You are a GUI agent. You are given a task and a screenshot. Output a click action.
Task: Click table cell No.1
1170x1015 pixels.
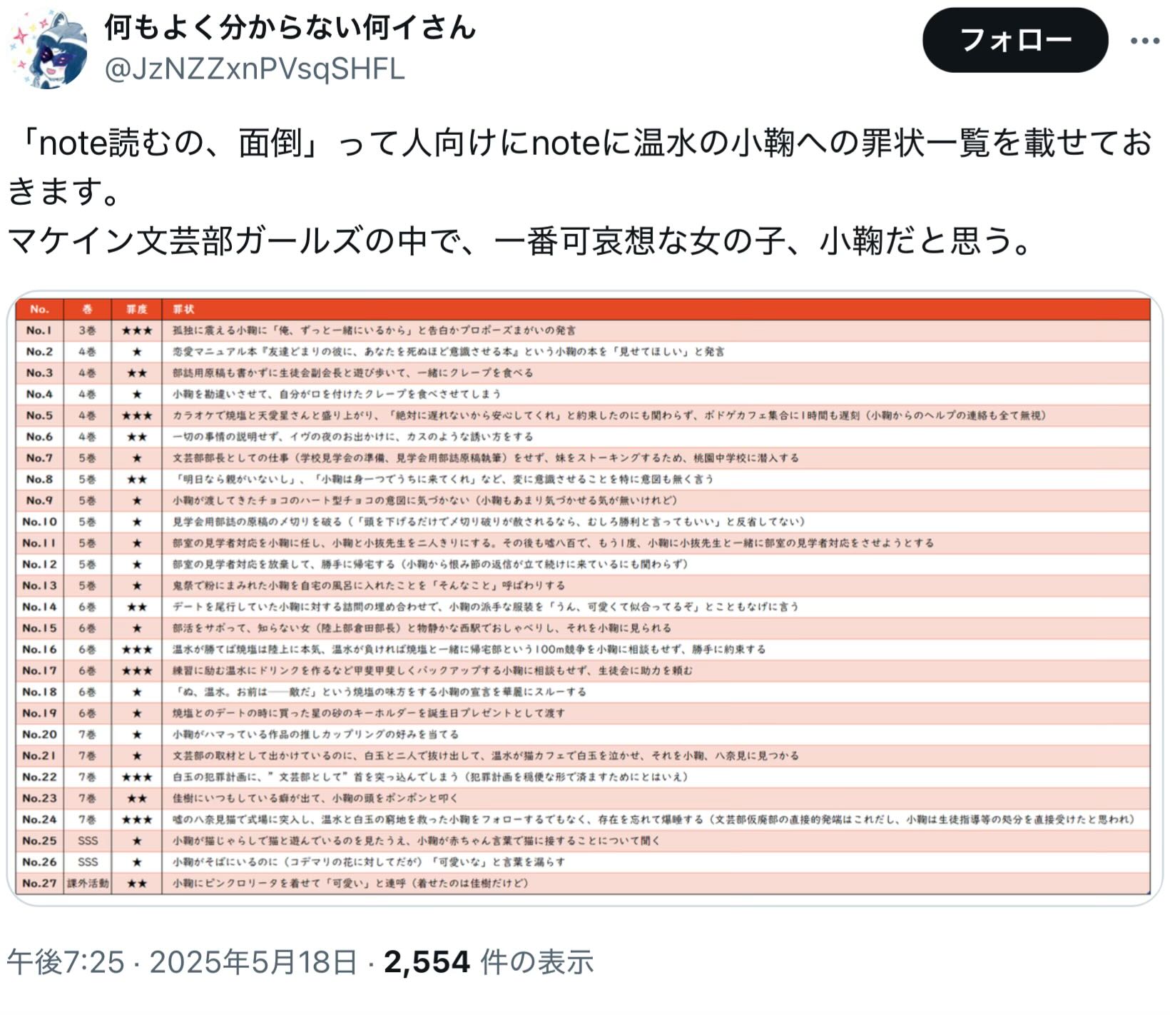[x=39, y=330]
